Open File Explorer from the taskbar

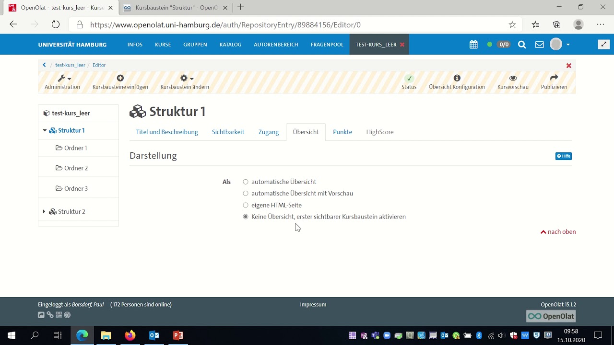coord(106,335)
